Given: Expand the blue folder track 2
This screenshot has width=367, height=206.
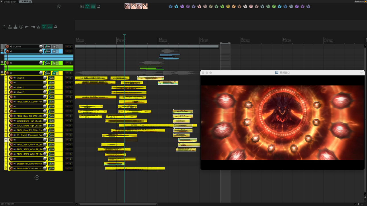Looking at the screenshot, I should (2, 50).
